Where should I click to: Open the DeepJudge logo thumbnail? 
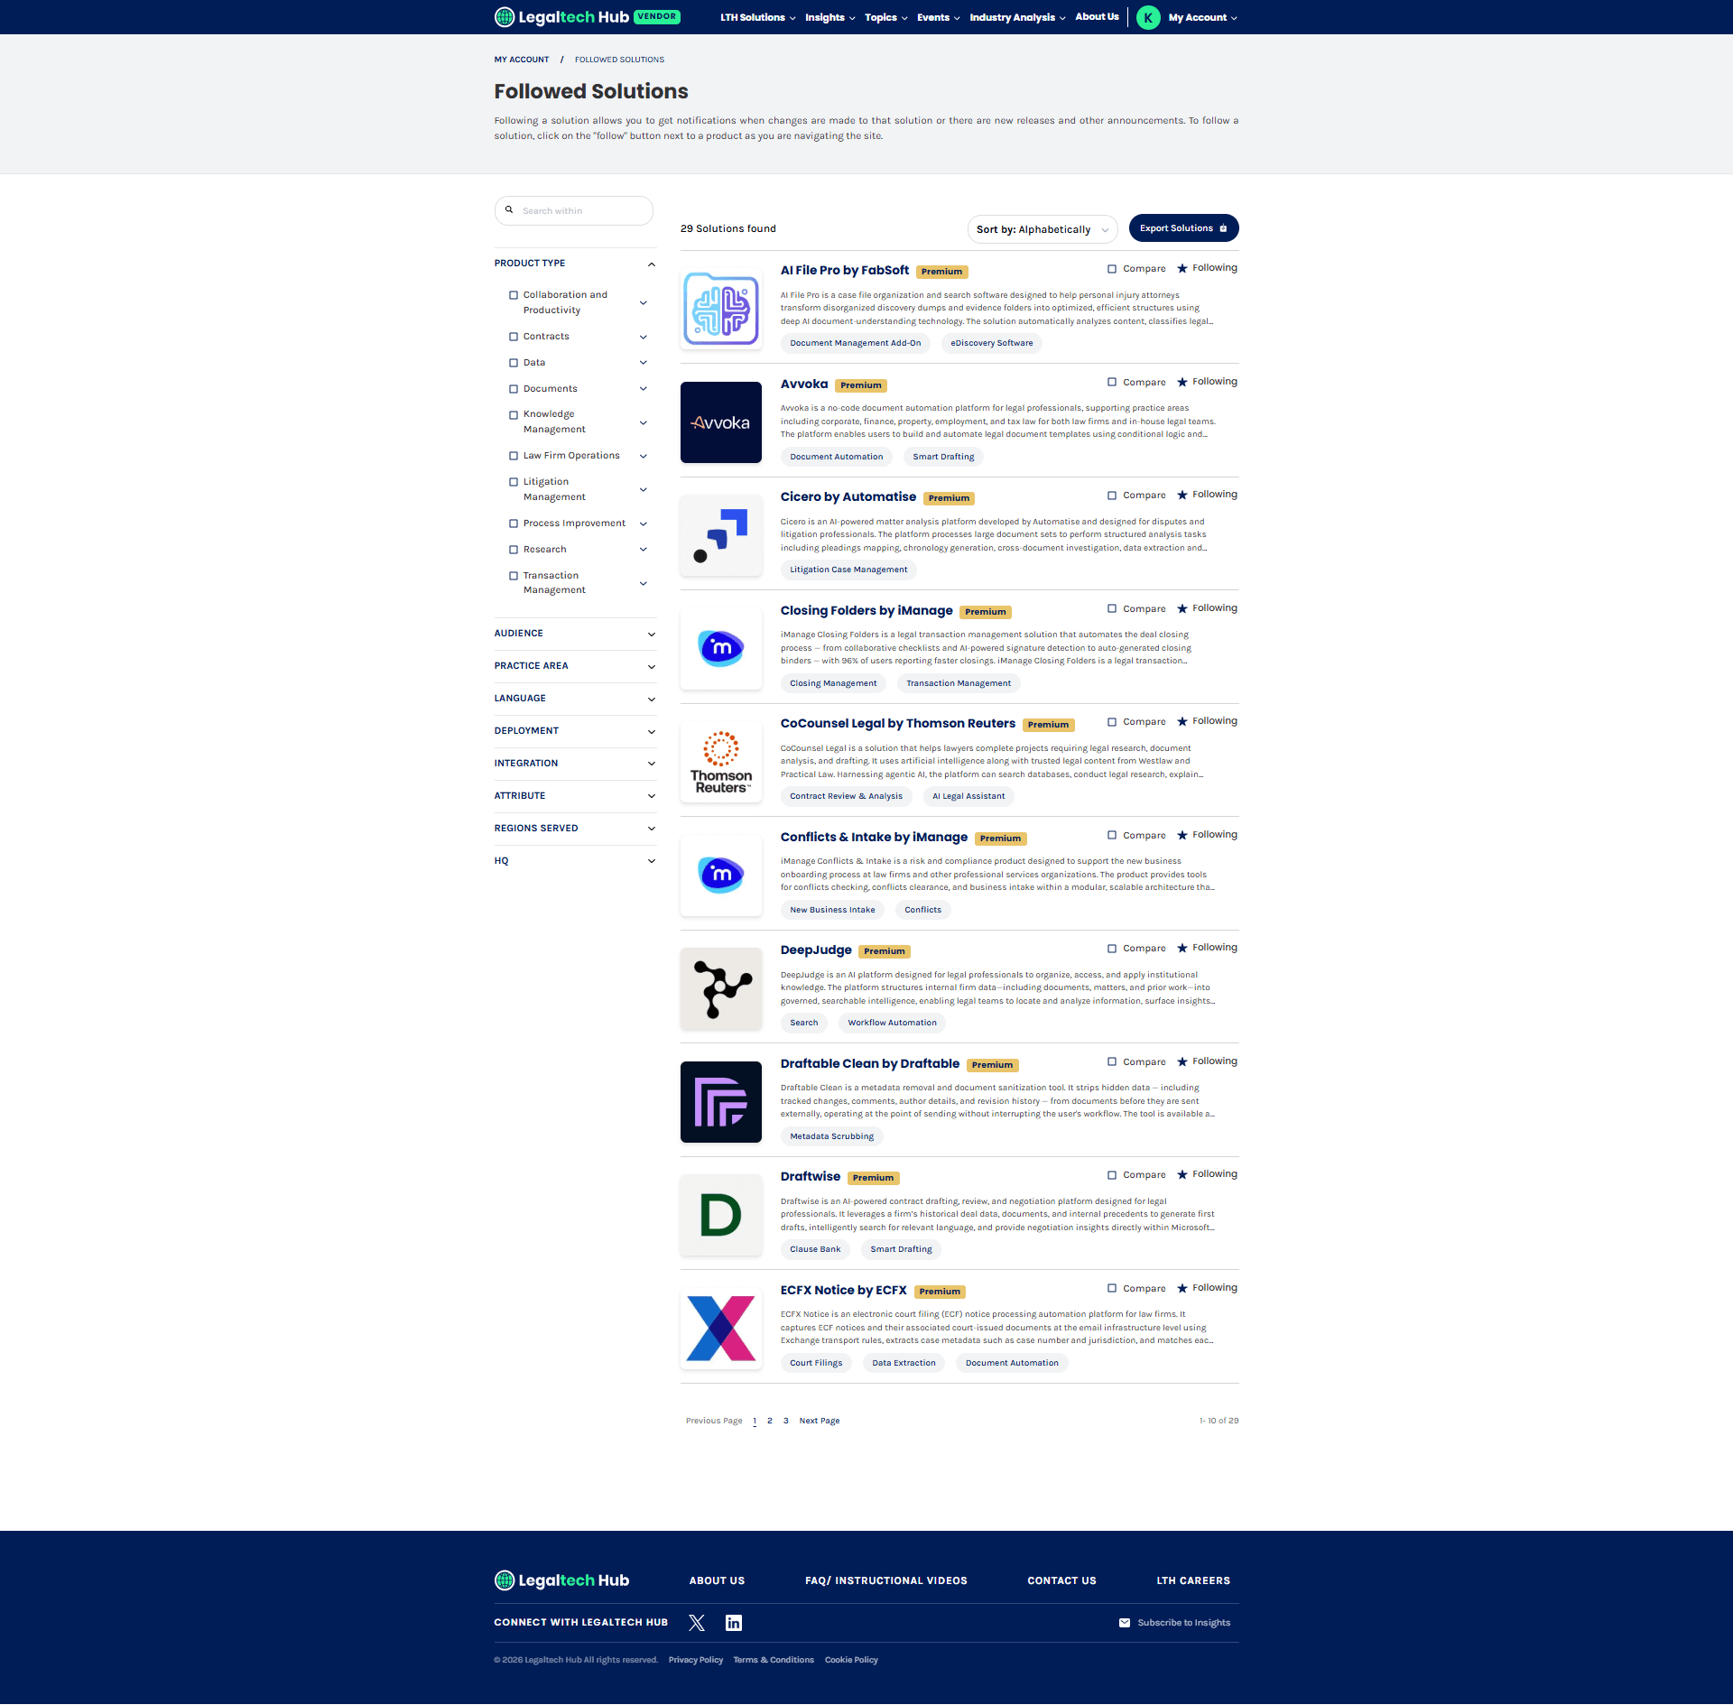(x=721, y=988)
